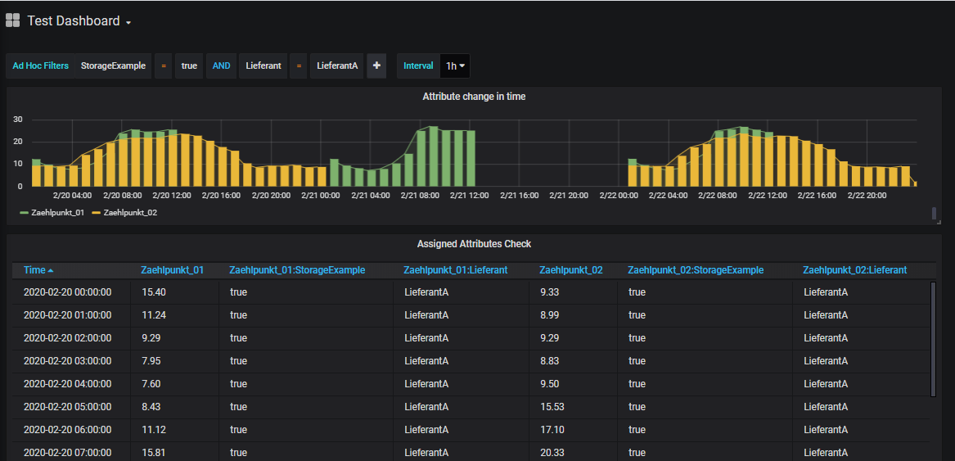Viewport: 955px width, 461px height.
Task: Click the true filter value
Action: click(x=189, y=66)
